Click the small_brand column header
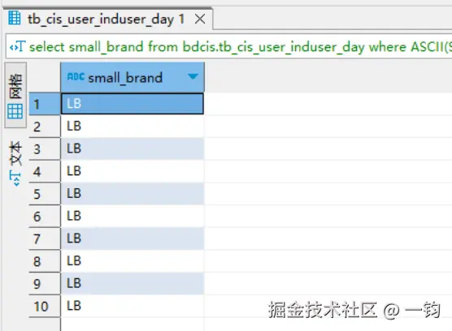The height and width of the screenshot is (331, 452). tap(133, 77)
